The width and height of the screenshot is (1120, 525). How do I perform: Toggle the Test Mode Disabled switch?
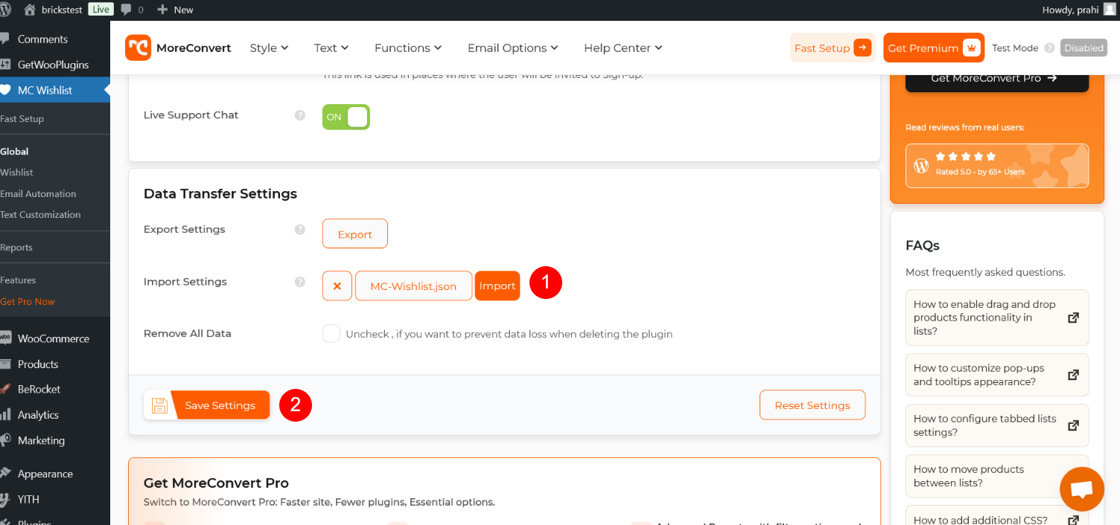(1084, 48)
